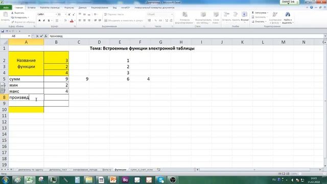
Task: Align cell text to top
Action: pos(80,14)
